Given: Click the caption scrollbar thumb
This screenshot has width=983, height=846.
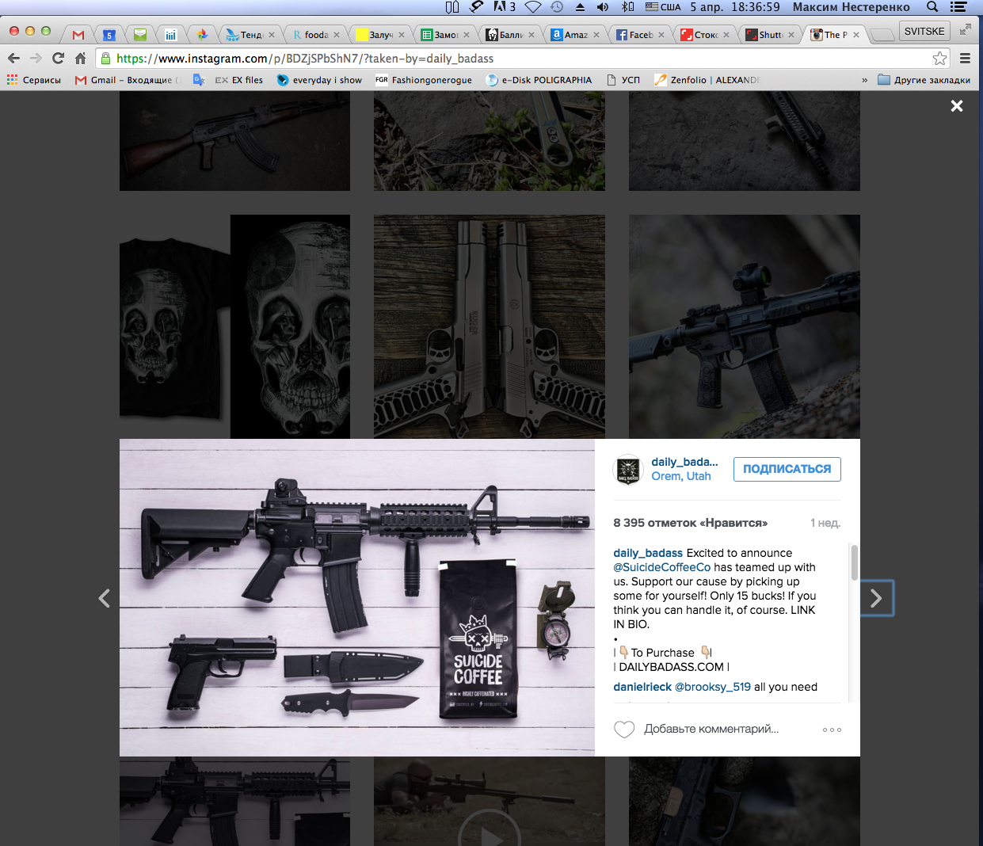Looking at the screenshot, I should click(x=855, y=562).
